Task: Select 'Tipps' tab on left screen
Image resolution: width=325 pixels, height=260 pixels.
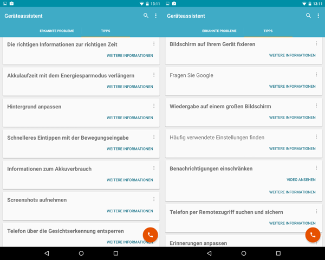Action: click(106, 31)
